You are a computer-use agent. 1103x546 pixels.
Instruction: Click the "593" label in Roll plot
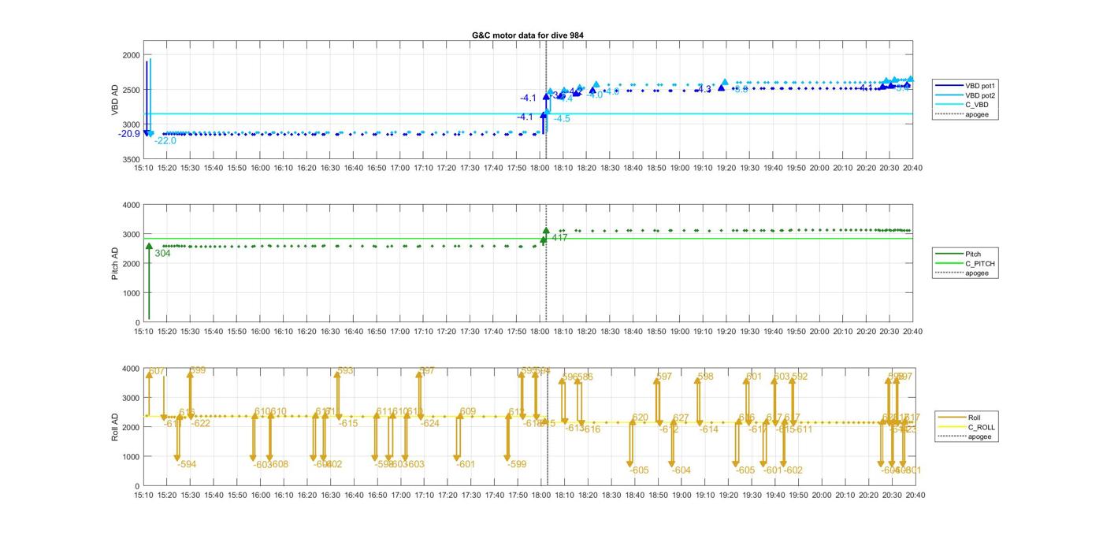click(x=345, y=370)
